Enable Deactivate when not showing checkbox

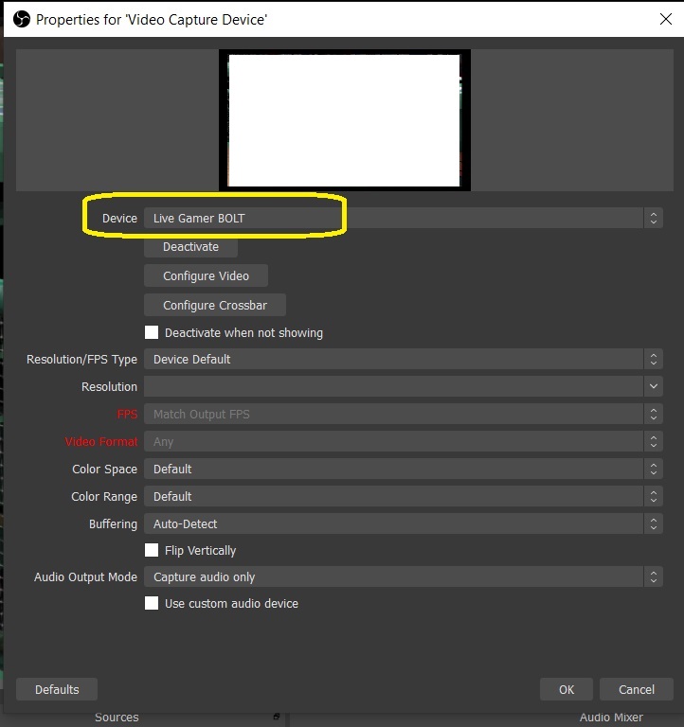coord(152,332)
